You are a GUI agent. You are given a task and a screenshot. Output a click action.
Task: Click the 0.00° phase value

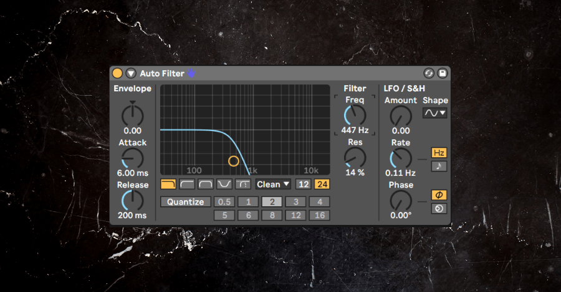[x=401, y=216]
